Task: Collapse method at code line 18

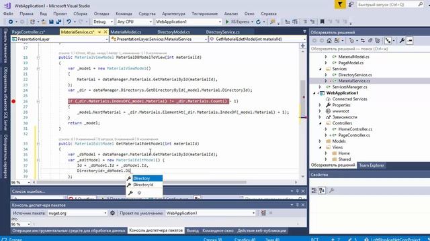Action: point(38,58)
